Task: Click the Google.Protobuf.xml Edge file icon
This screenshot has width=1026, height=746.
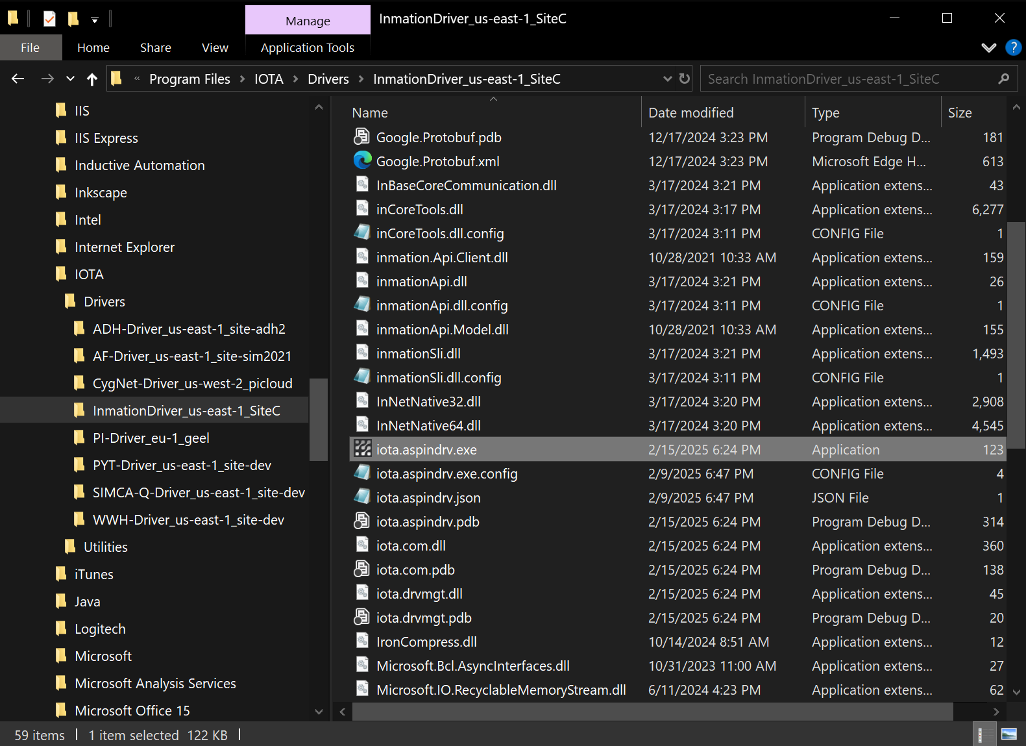Action: tap(362, 160)
